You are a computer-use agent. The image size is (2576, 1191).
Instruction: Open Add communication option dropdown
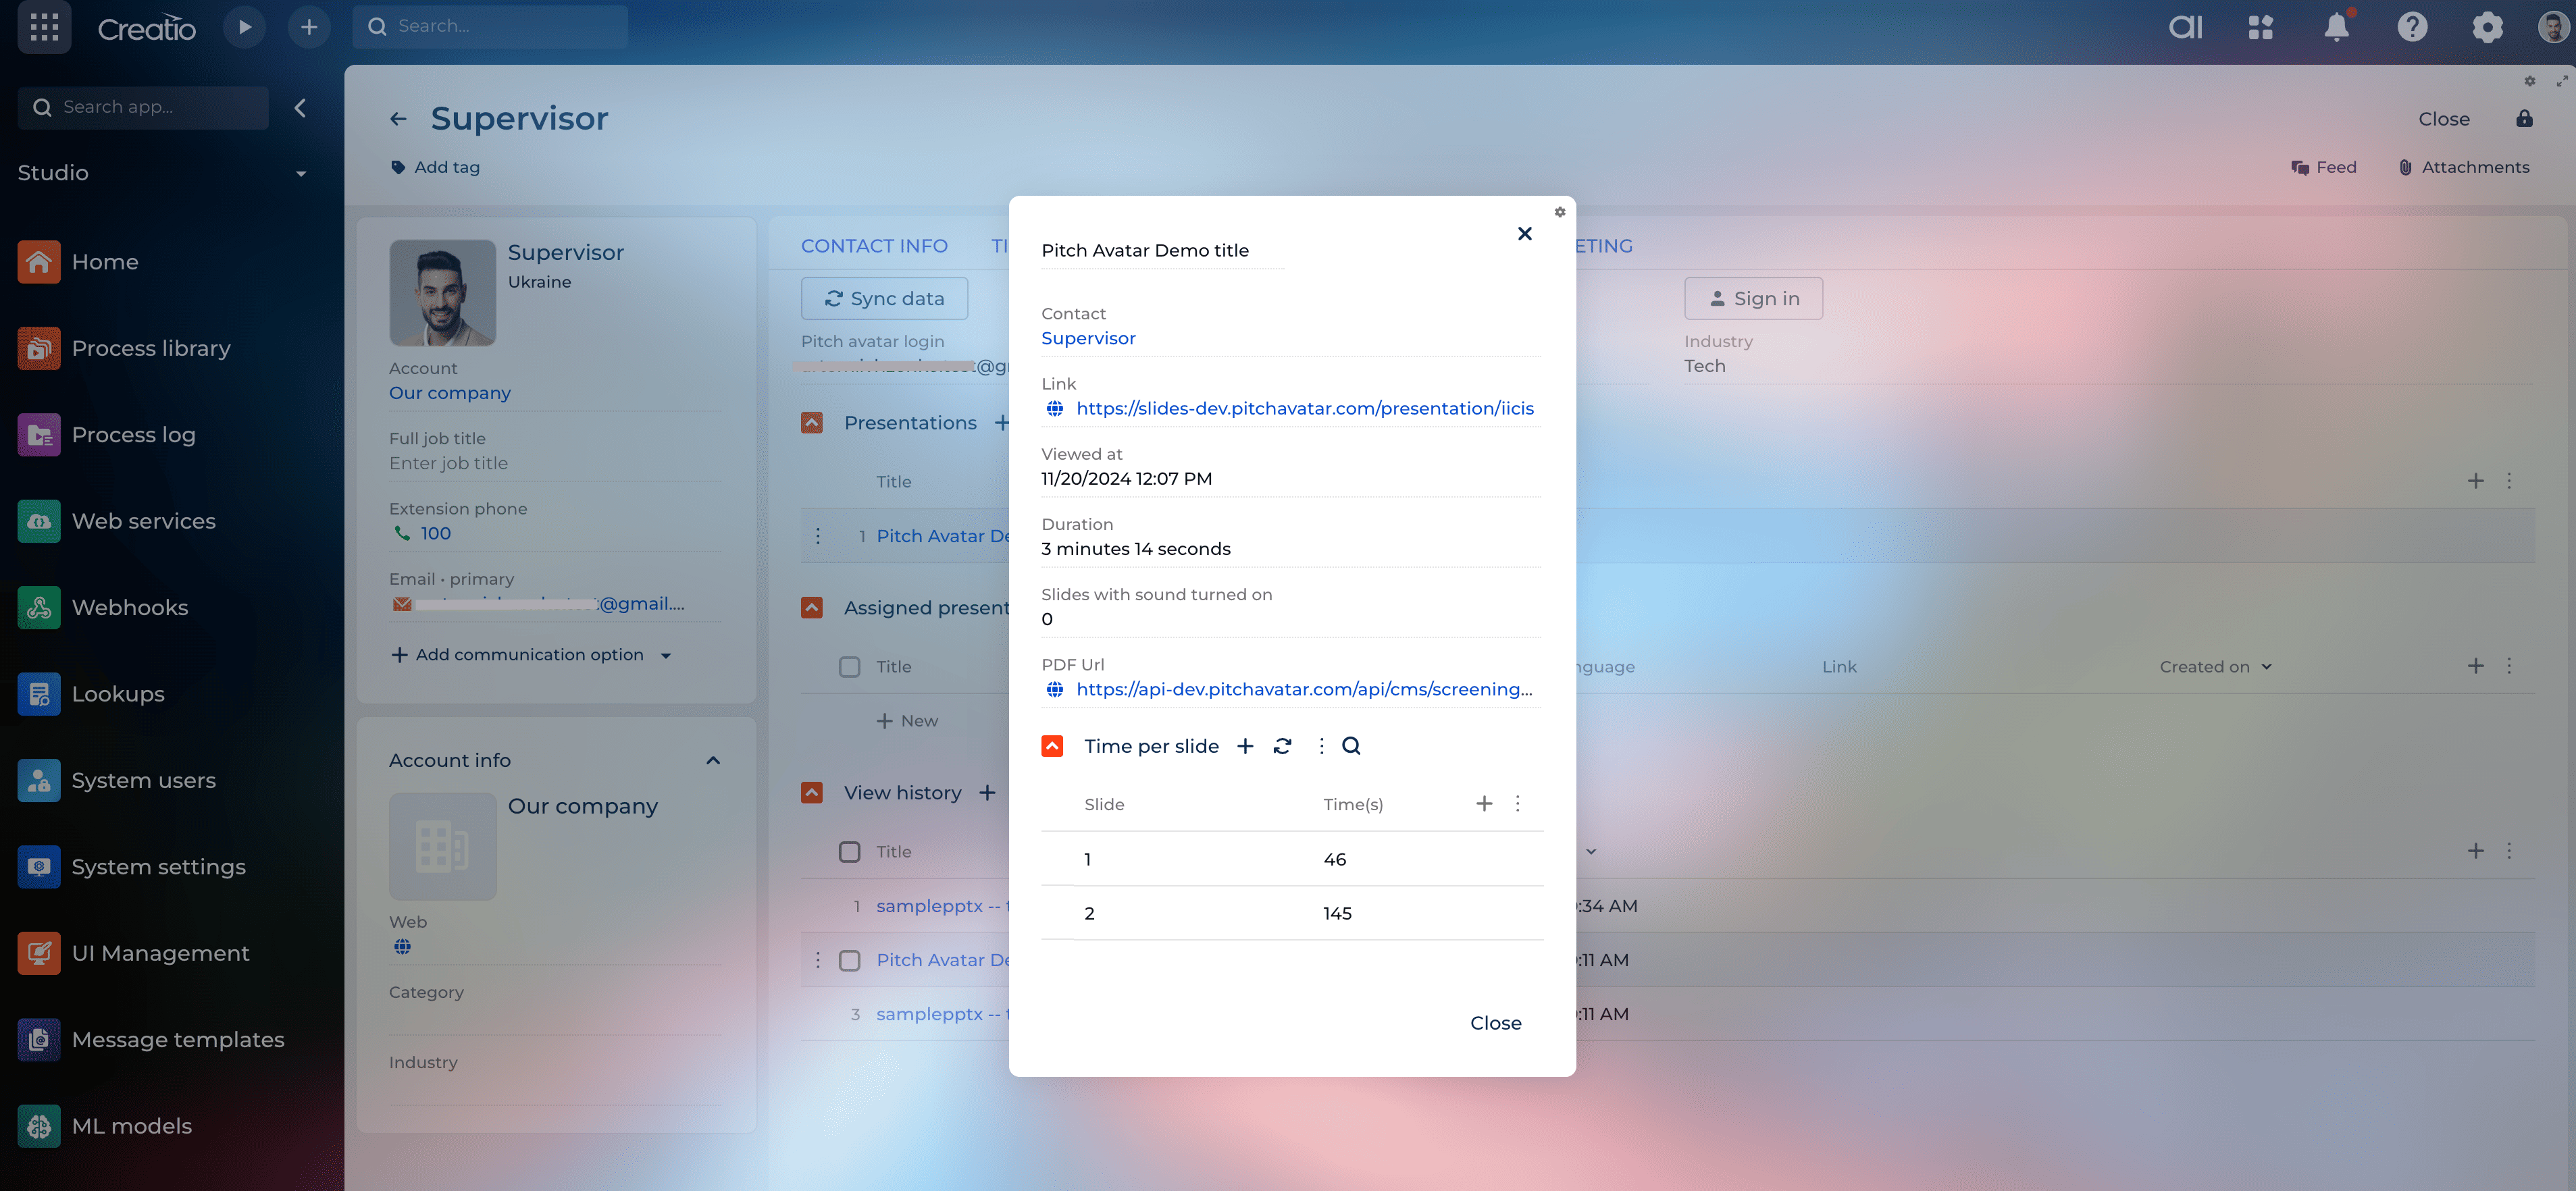click(531, 655)
